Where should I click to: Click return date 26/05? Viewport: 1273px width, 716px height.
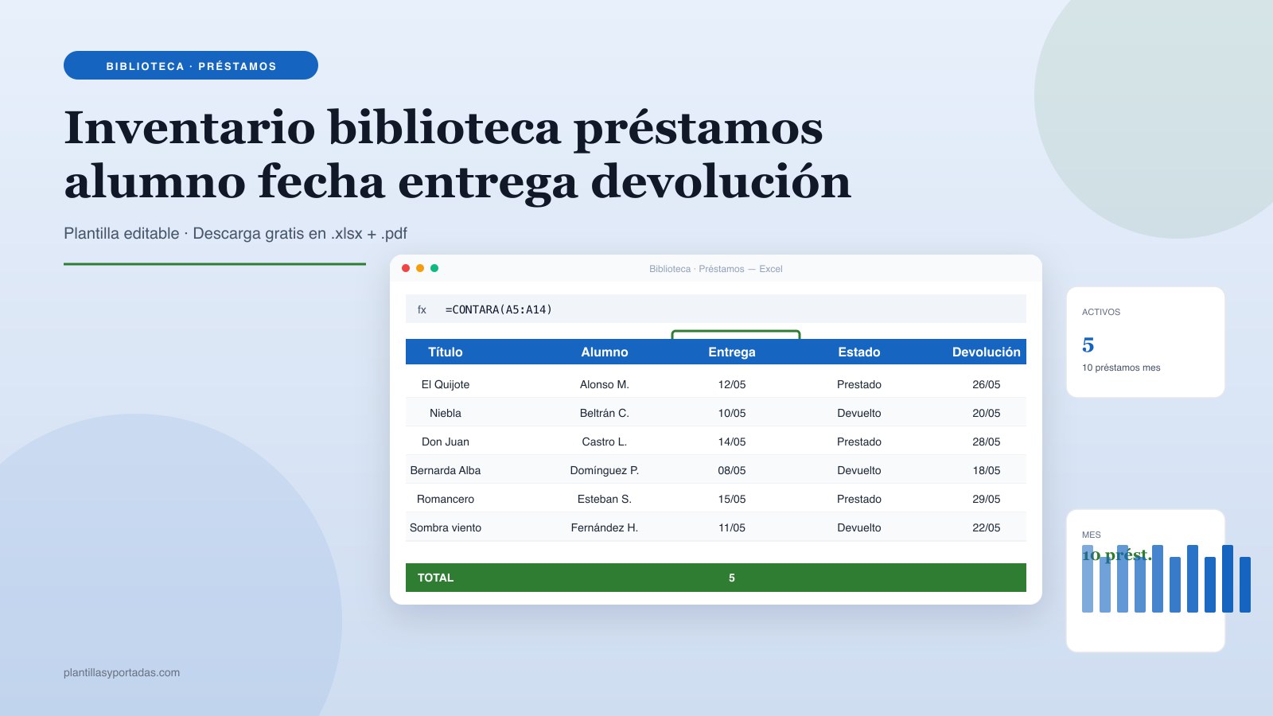click(x=987, y=384)
